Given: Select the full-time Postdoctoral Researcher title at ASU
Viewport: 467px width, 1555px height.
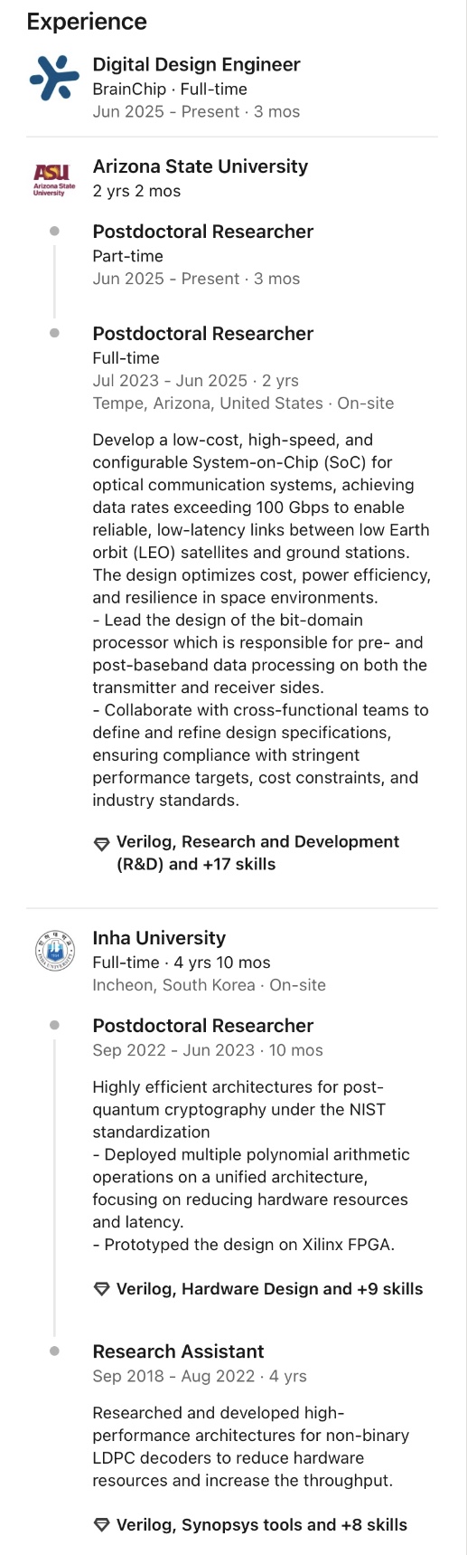Looking at the screenshot, I should (x=203, y=334).
